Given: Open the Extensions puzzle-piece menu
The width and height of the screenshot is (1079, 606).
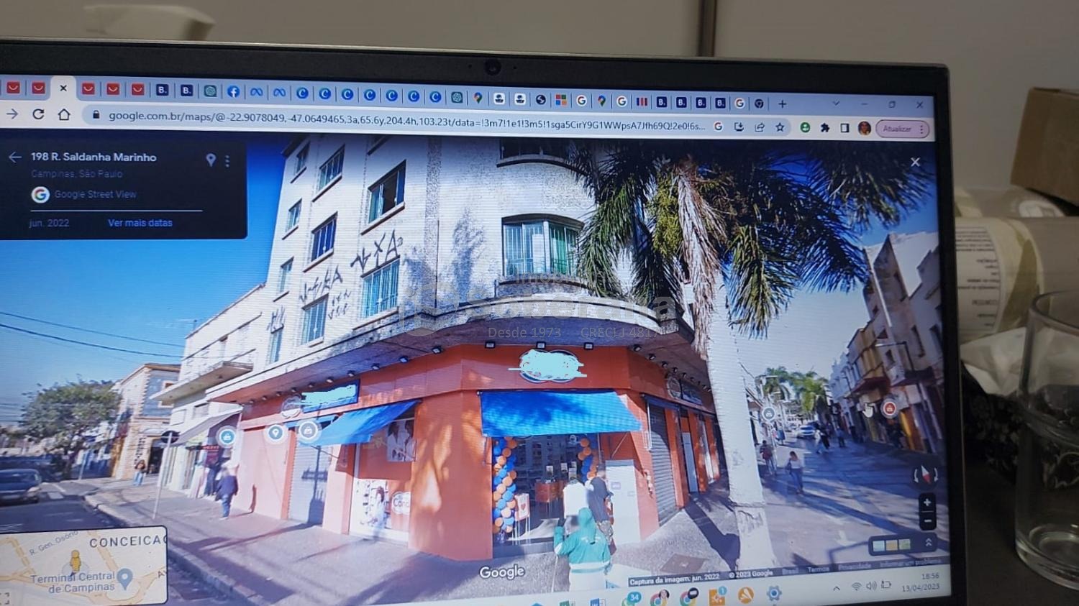Looking at the screenshot, I should pyautogui.click(x=825, y=128).
